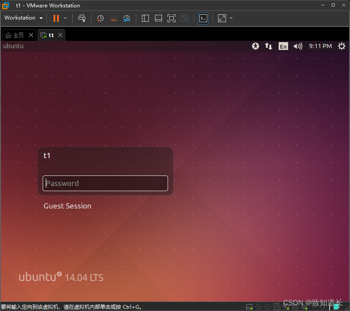
Task: Click the Password input field
Action: [105, 183]
